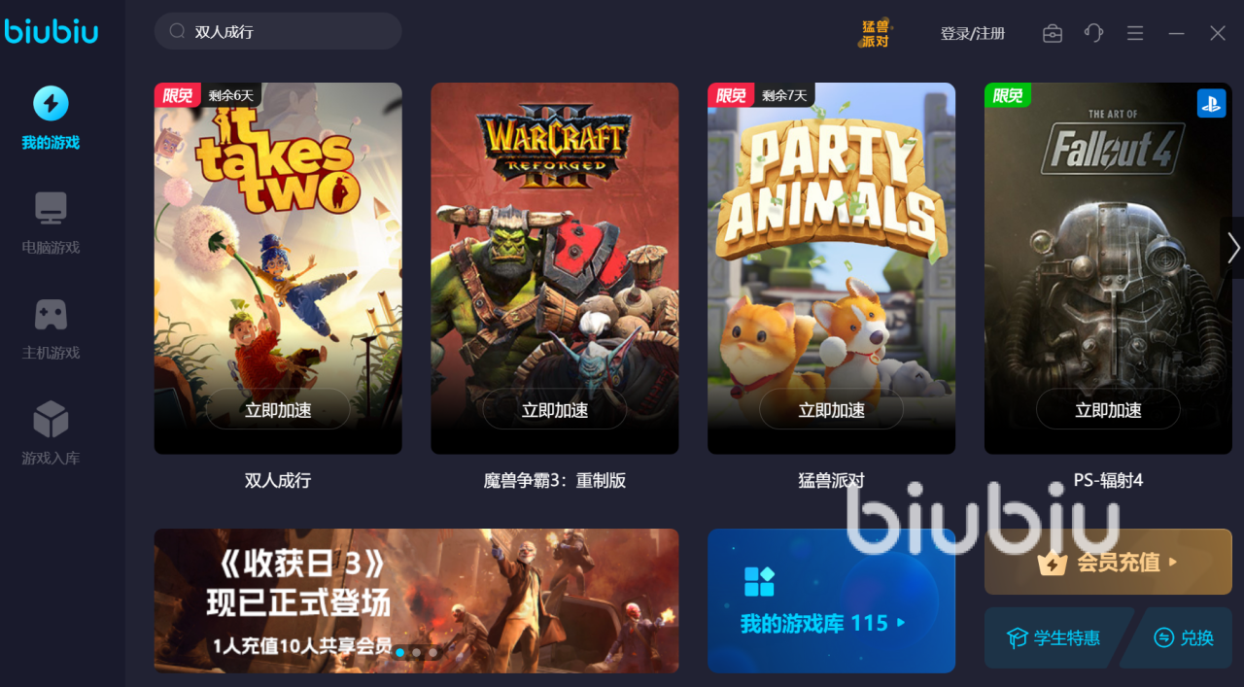The width and height of the screenshot is (1244, 687).
Task: Click the 猛兽派对 promo icon in header
Action: (x=876, y=34)
